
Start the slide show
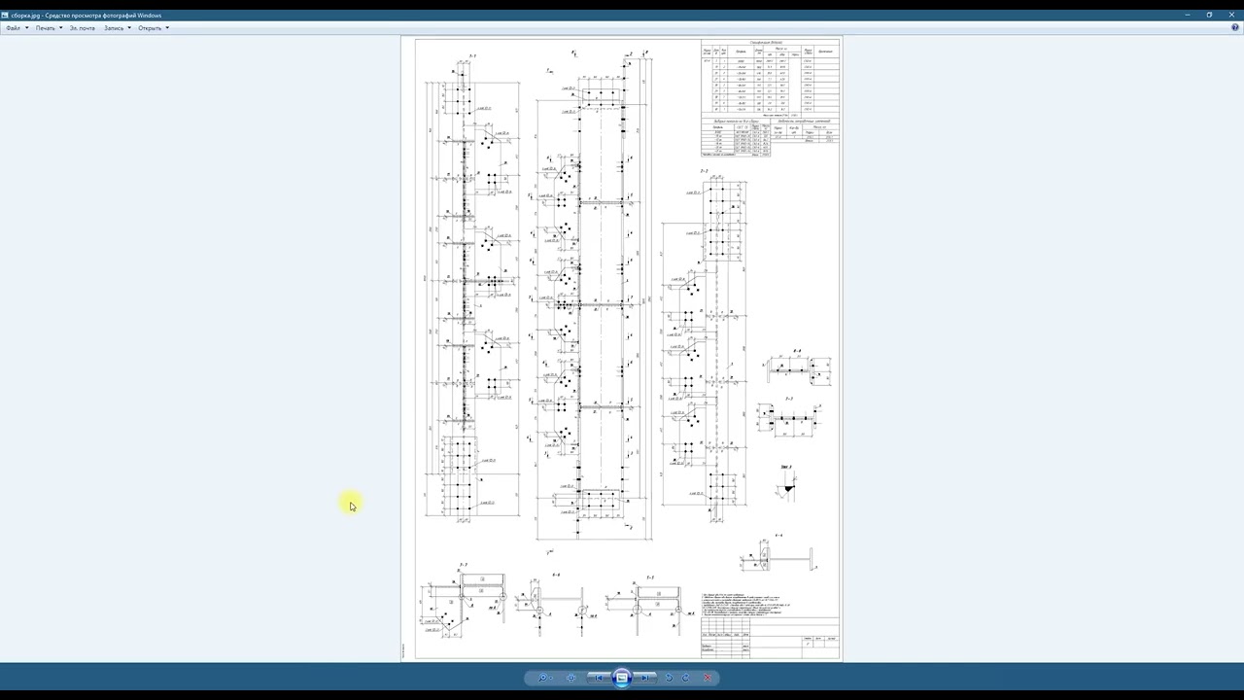coord(622,678)
